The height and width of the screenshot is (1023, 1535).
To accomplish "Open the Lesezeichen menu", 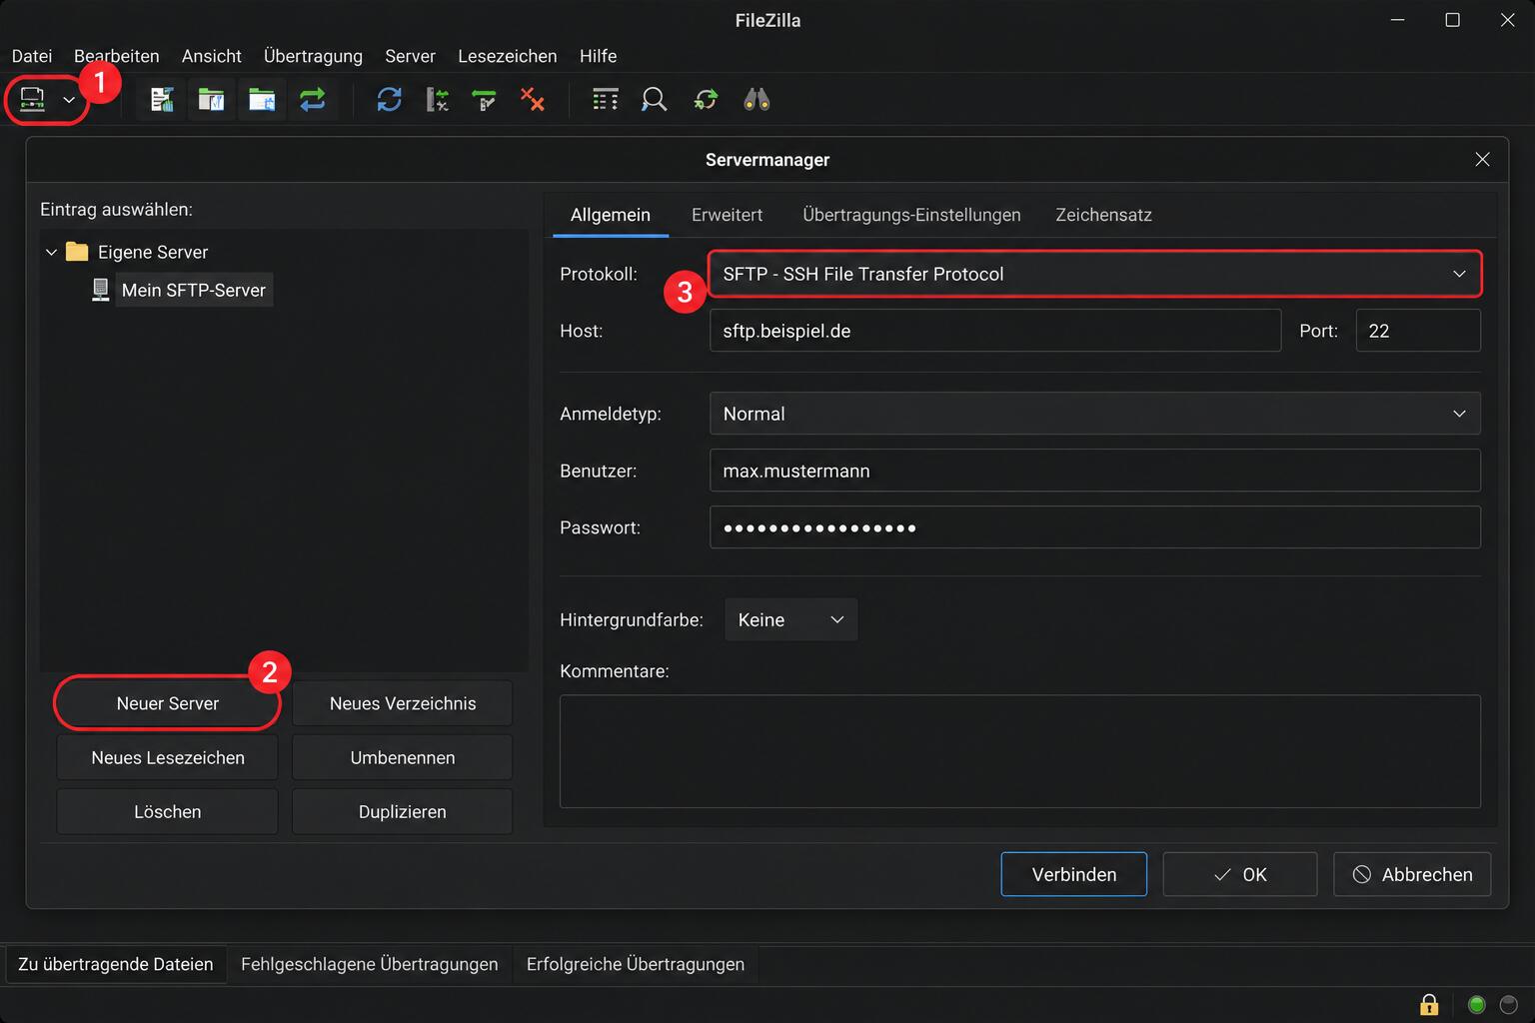I will point(508,56).
